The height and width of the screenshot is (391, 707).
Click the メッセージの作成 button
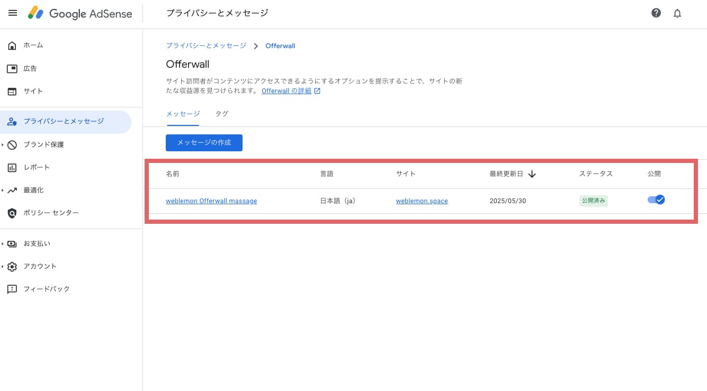pyautogui.click(x=204, y=143)
